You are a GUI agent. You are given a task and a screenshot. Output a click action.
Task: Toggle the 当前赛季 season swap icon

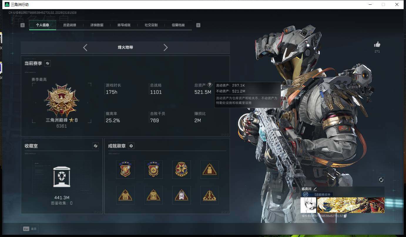[48, 63]
